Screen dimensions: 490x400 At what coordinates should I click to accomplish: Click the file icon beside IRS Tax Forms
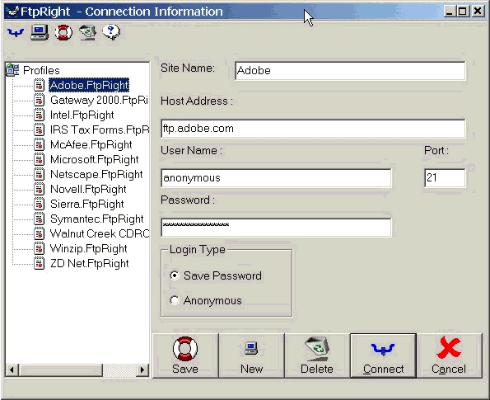39,129
